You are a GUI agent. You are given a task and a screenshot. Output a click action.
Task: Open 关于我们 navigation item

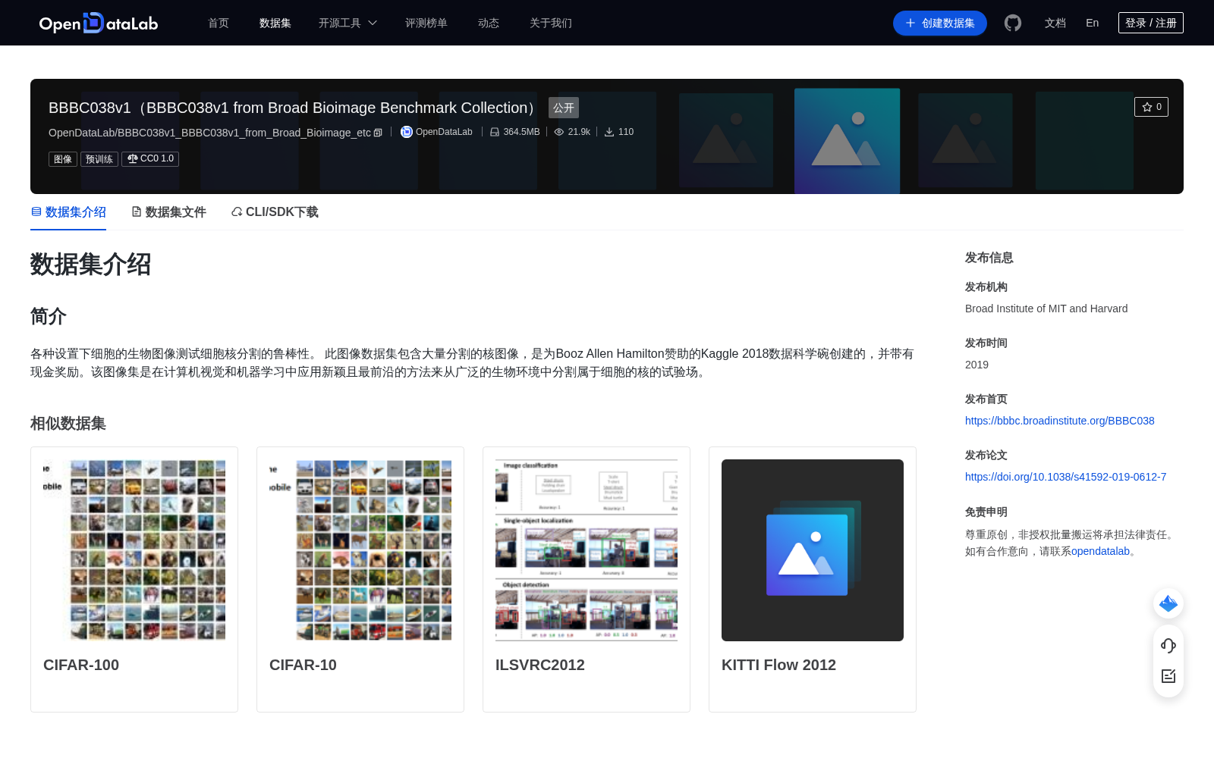551,23
